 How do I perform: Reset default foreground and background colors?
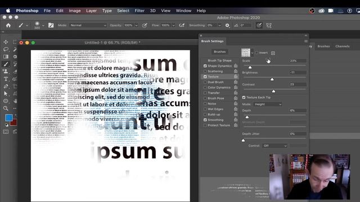pyautogui.click(x=6, y=125)
